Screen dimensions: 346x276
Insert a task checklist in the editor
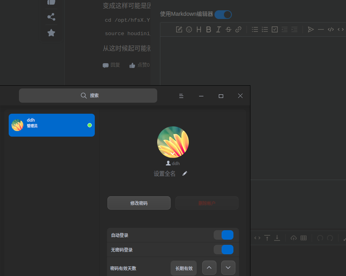(275, 29)
